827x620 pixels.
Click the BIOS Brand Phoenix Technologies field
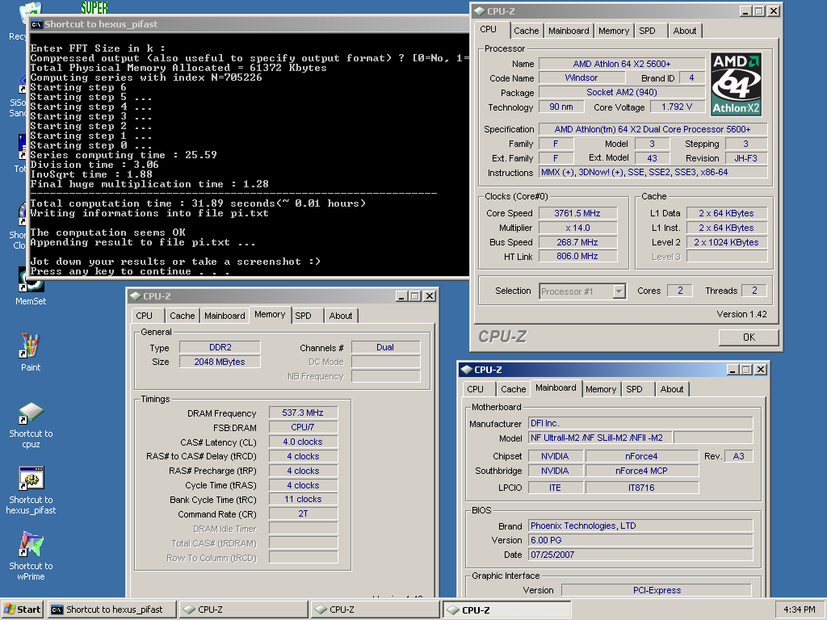tap(640, 526)
